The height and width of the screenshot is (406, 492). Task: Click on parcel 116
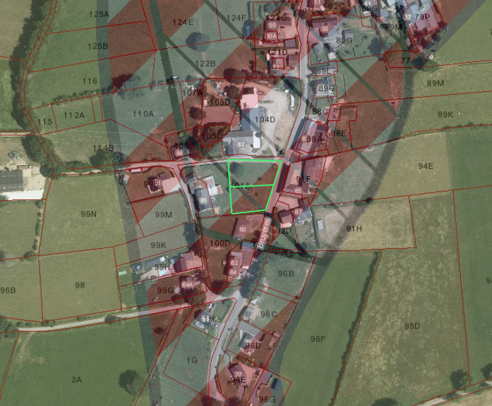pyautogui.click(x=90, y=81)
